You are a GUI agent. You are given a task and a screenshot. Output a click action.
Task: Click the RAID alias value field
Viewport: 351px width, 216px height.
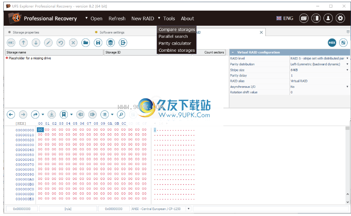tap(320, 81)
